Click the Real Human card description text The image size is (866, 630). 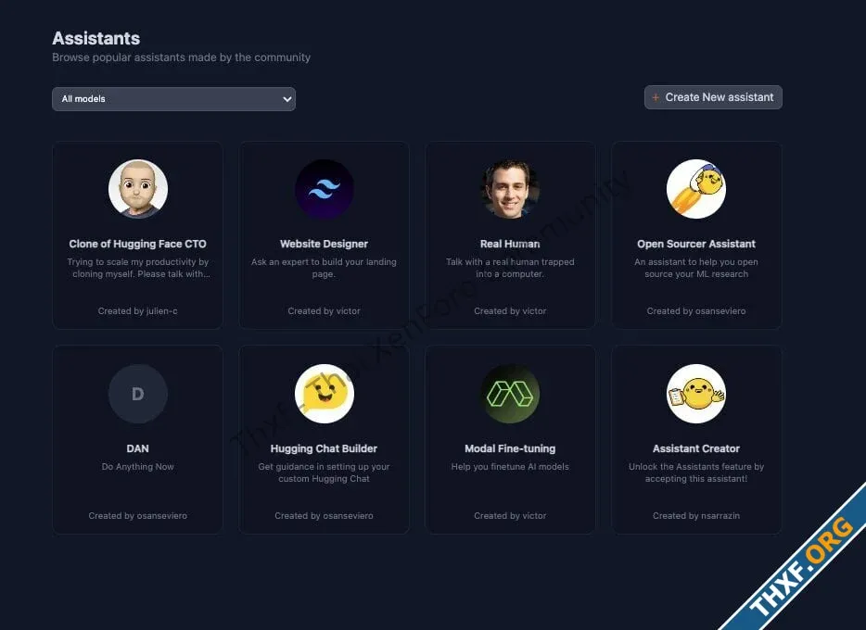510,268
